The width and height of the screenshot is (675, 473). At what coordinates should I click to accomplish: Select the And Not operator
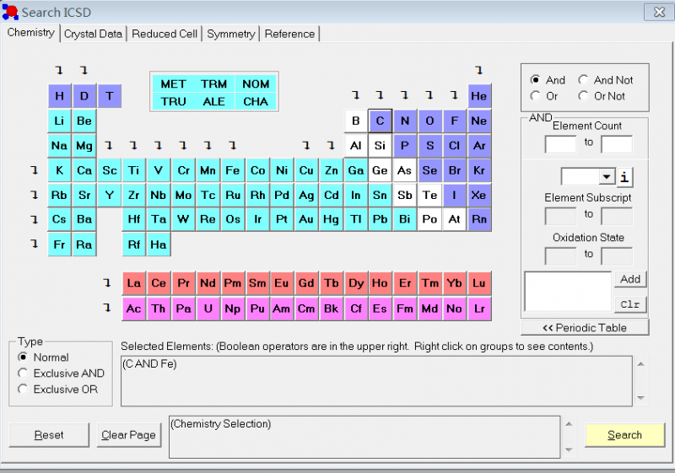click(x=606, y=80)
